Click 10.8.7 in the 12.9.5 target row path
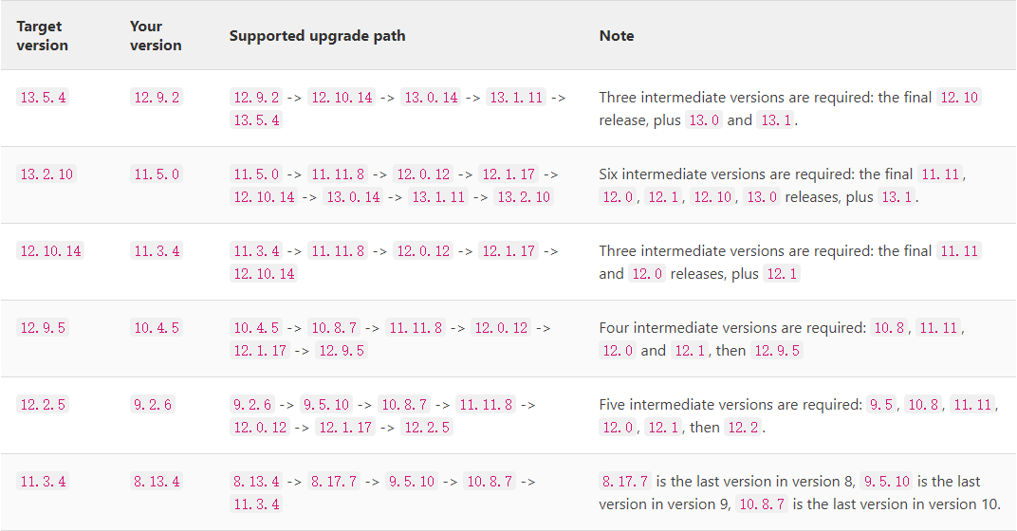Viewport: 1017px width, 531px height. tap(333, 327)
